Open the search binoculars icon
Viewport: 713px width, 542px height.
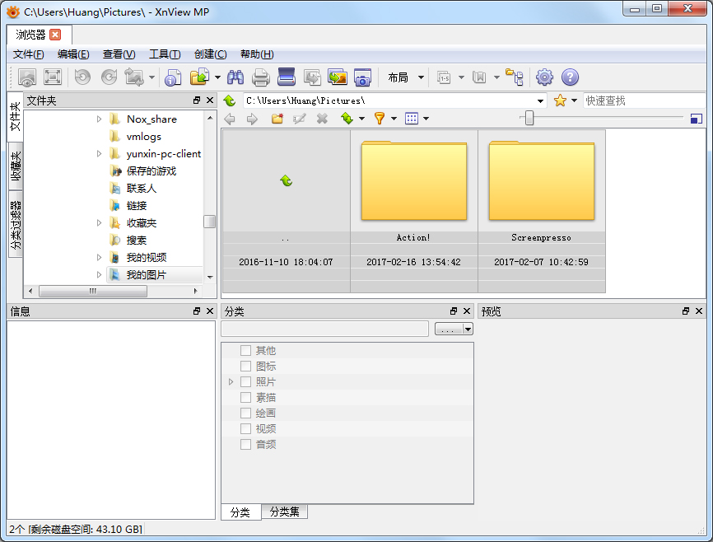click(x=235, y=77)
